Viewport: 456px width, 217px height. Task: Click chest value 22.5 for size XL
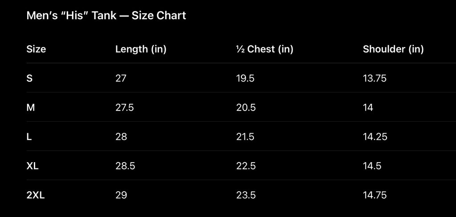[x=246, y=166]
